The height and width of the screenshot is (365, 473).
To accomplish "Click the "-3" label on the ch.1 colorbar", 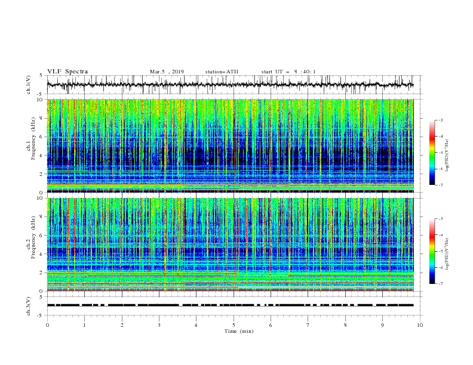I will tap(441, 120).
